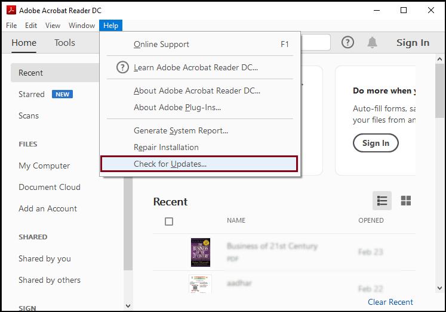The image size is (446, 312).
Task: Open the Edit menu
Action: pyautogui.click(x=31, y=26)
